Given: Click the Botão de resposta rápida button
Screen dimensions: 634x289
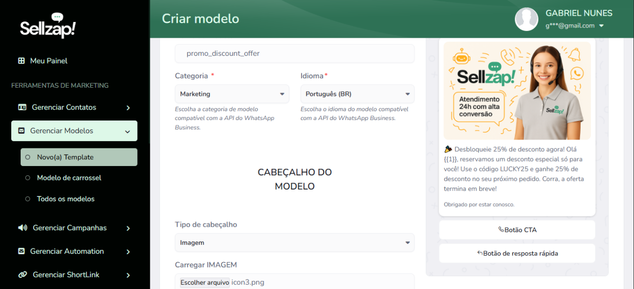Looking at the screenshot, I should [x=517, y=253].
